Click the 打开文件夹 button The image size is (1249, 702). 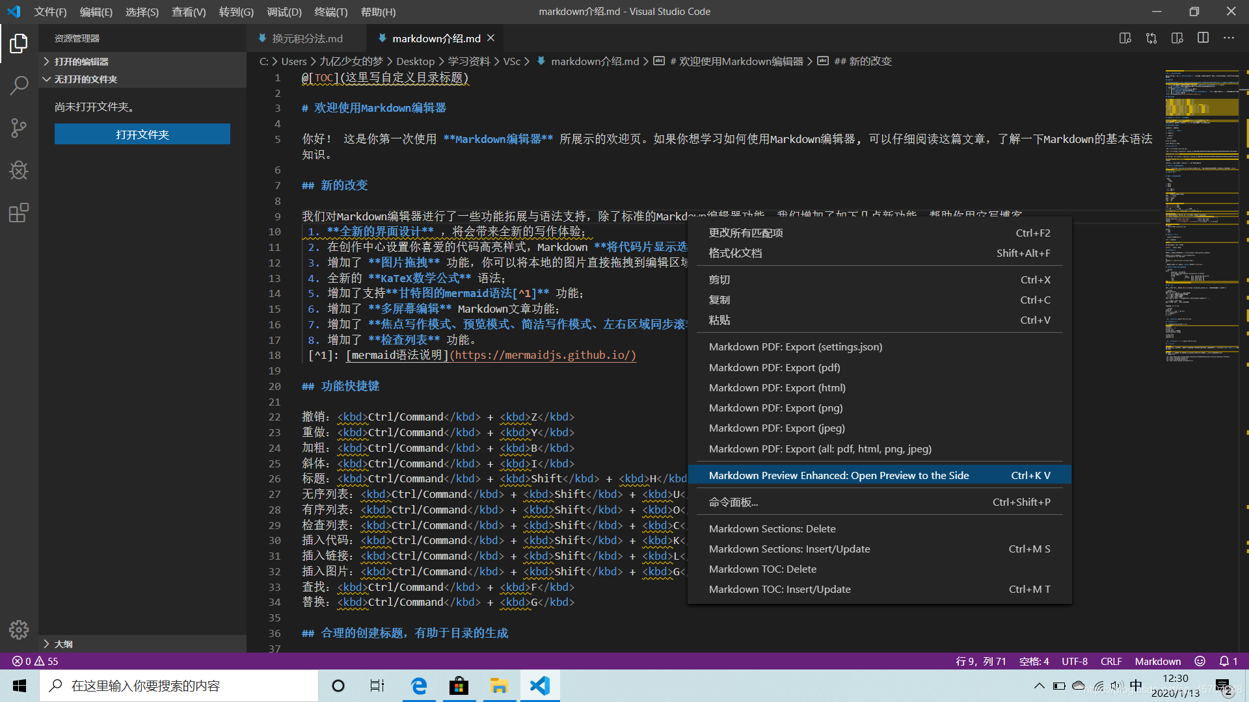[x=142, y=135]
